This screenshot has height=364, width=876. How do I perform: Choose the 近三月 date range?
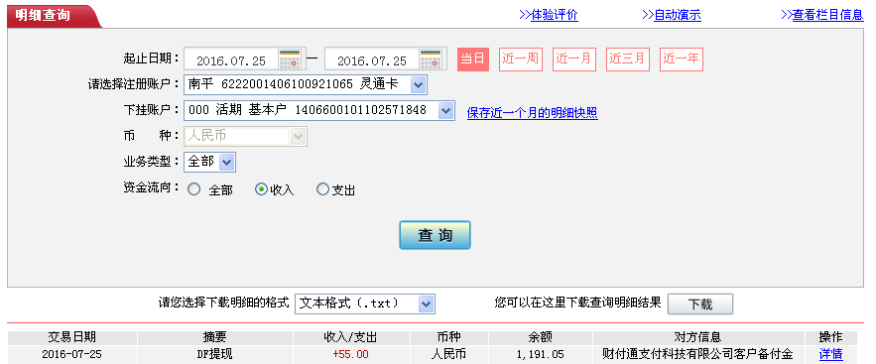click(627, 60)
